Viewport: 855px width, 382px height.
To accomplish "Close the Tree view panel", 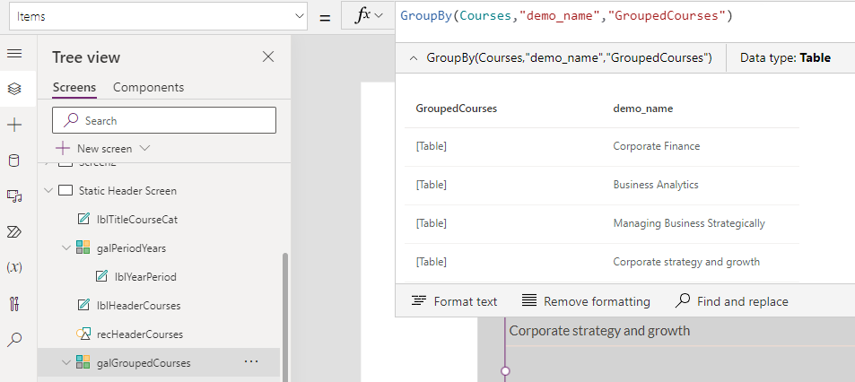I will 268,56.
